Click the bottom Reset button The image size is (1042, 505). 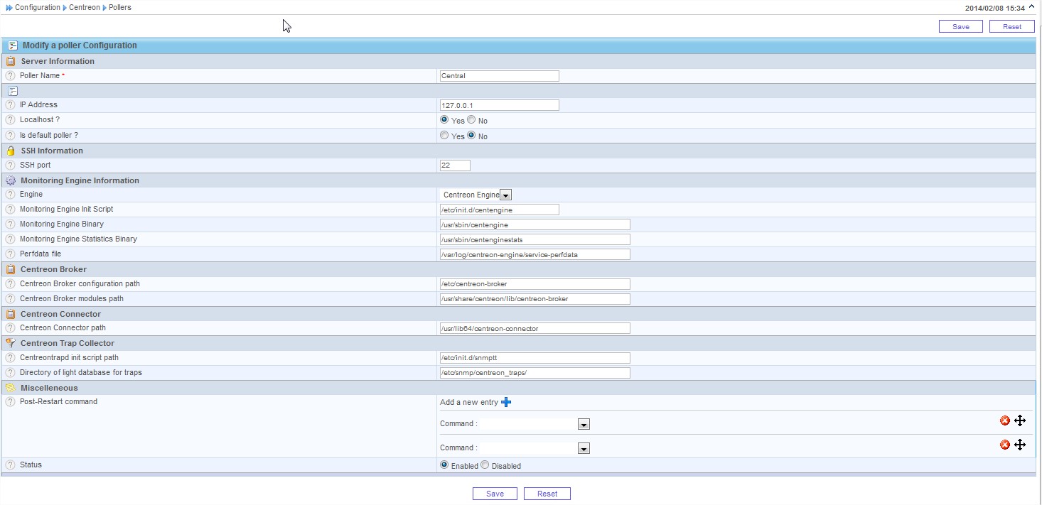(547, 494)
